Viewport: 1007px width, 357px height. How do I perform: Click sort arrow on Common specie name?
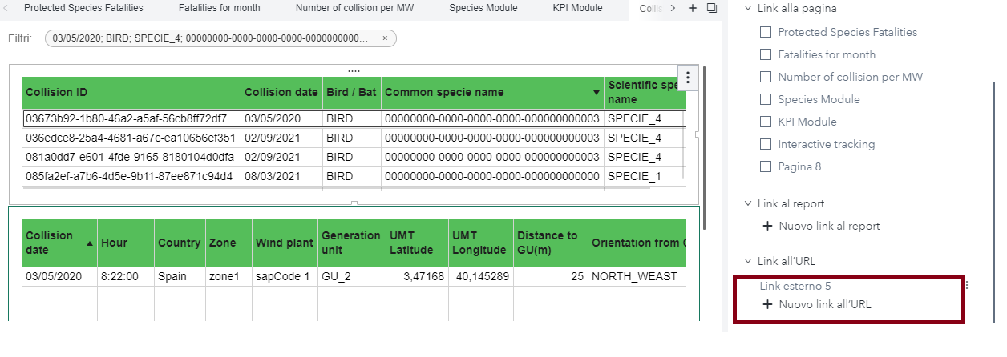596,93
